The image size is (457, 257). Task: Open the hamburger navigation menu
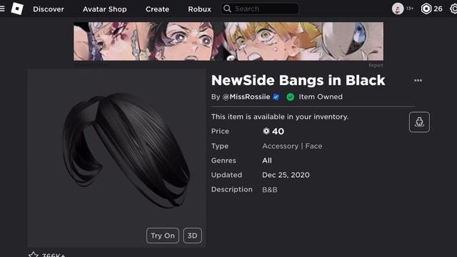point(1,9)
